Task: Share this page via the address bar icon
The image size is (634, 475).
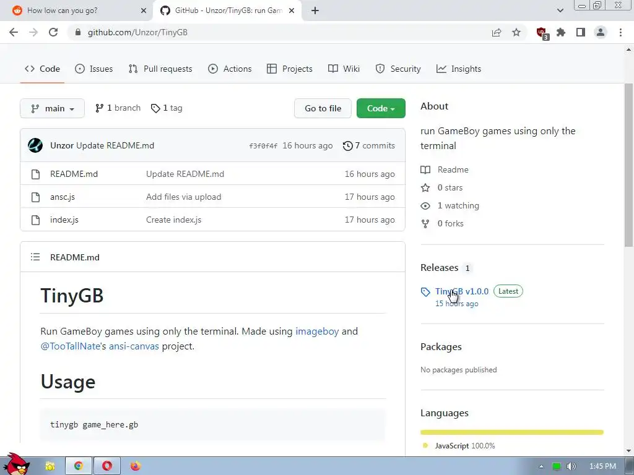Action: coord(497,32)
